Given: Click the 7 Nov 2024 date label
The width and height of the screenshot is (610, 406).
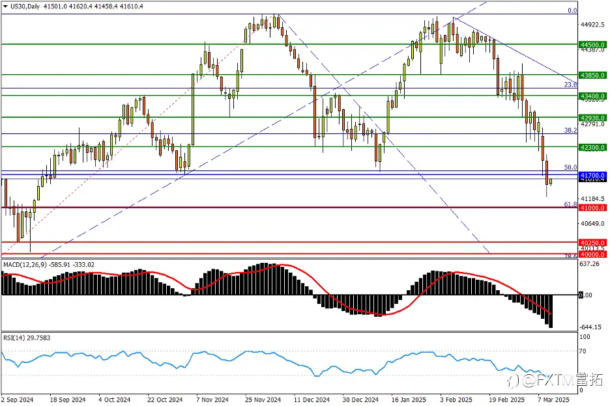Looking at the screenshot, I should pos(212,399).
